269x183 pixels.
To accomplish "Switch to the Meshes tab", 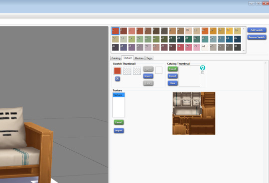I will 139,58.
